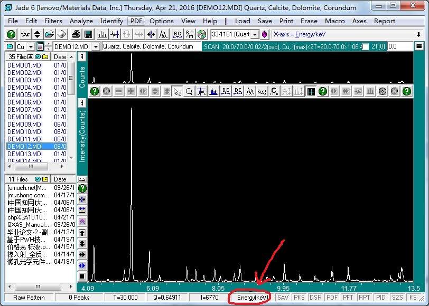Toggle the PID status bar indicator
Screen dimensions: 429x306
[x=381, y=298]
